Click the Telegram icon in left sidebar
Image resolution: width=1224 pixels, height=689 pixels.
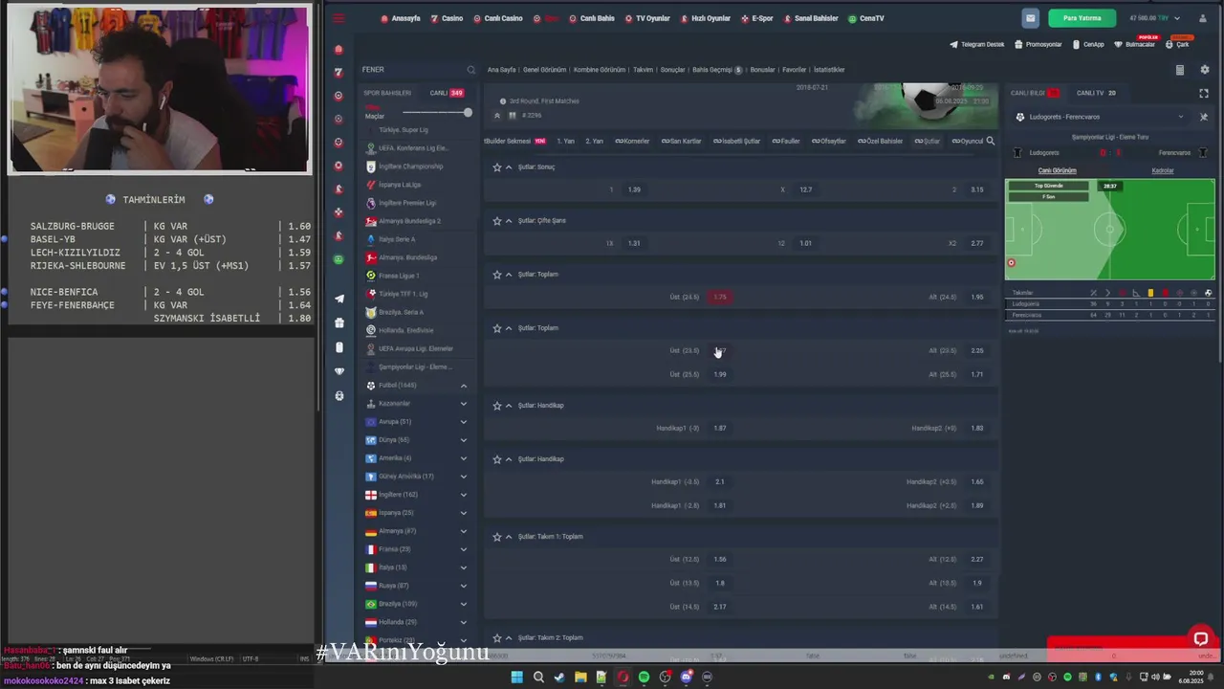point(339,299)
